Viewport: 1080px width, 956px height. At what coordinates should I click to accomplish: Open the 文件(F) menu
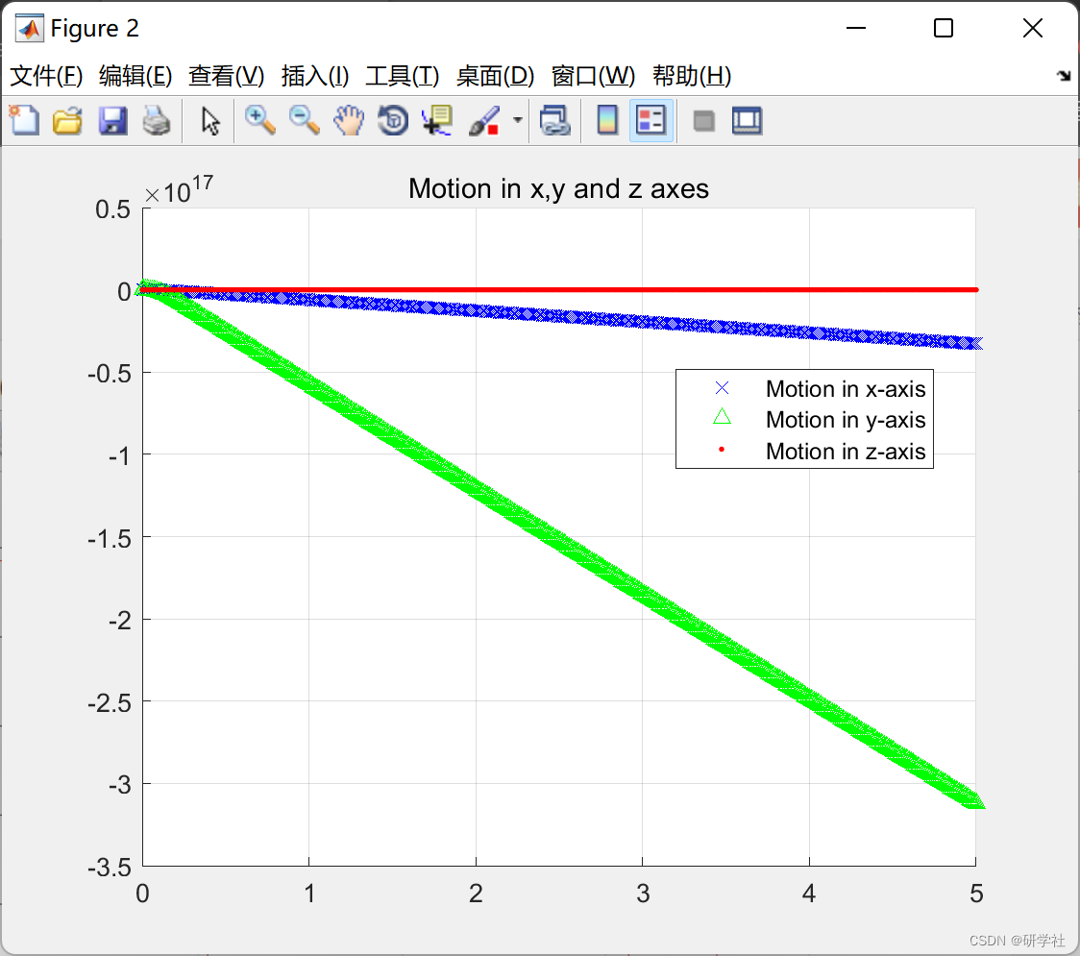pyautogui.click(x=46, y=76)
